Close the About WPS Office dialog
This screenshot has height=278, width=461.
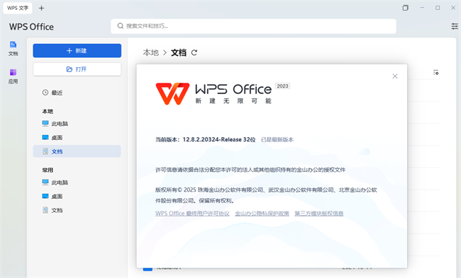(x=395, y=76)
